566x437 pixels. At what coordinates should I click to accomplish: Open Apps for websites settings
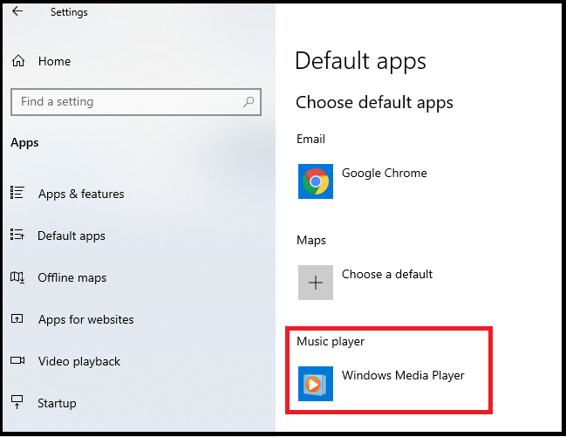86,319
